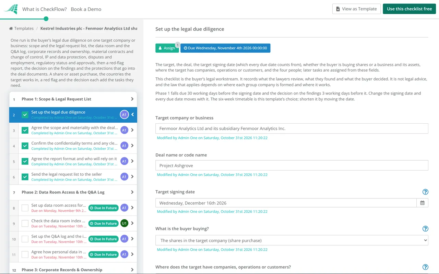The width and height of the screenshot is (439, 274).
Task: Click the A1 avatar on Send the legal request list row
Action: point(124,177)
